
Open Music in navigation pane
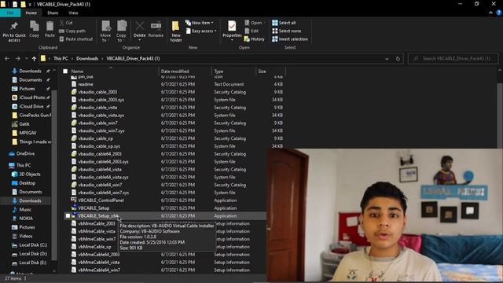[x=25, y=210]
